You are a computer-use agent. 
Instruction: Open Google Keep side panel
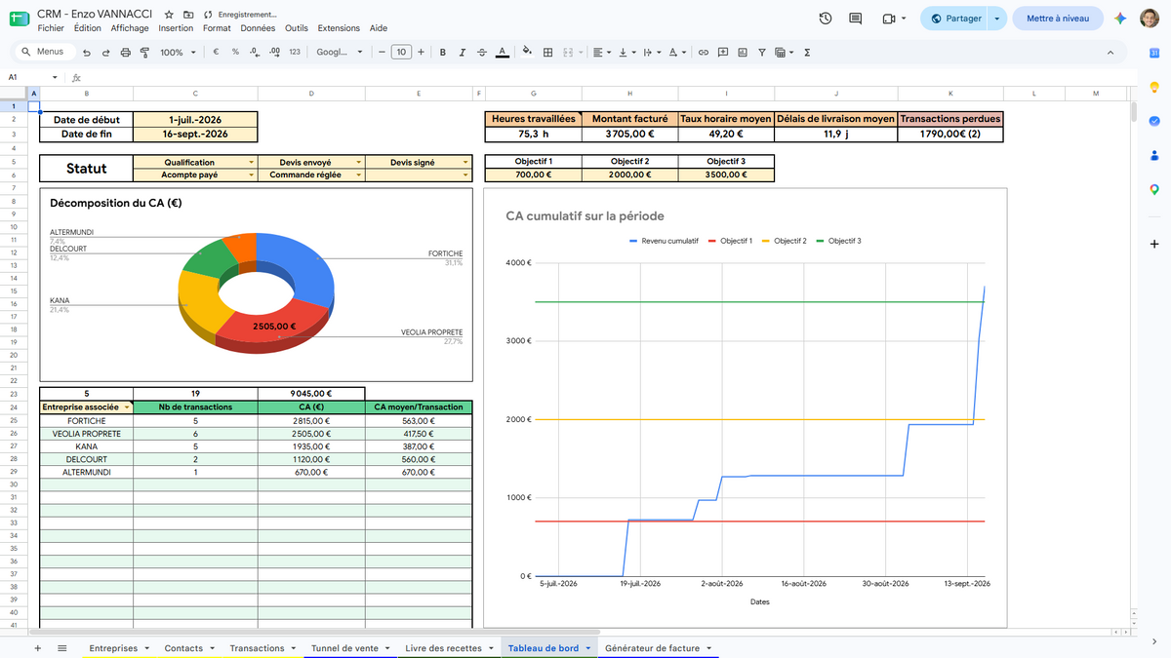pyautogui.click(x=1154, y=89)
